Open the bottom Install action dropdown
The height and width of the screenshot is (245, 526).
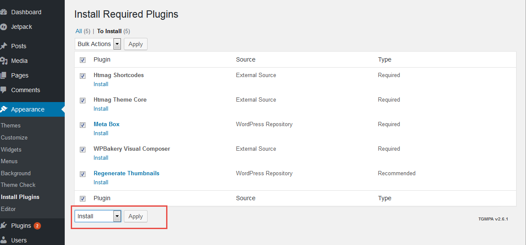[x=98, y=216]
